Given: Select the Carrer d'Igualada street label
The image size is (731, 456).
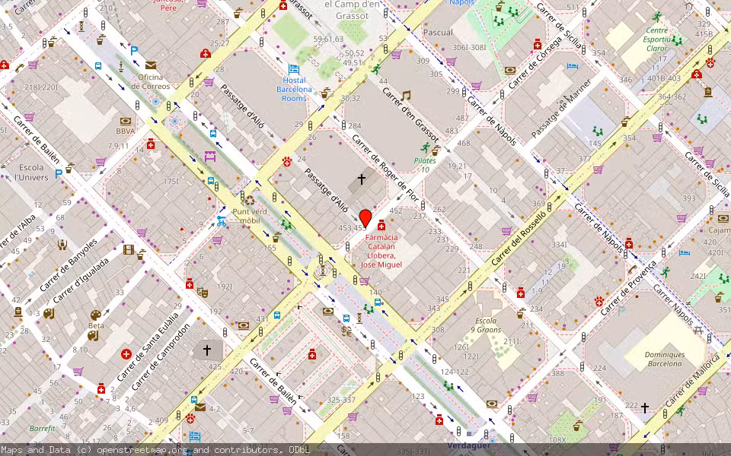Looking at the screenshot, I should pyautogui.click(x=81, y=281).
